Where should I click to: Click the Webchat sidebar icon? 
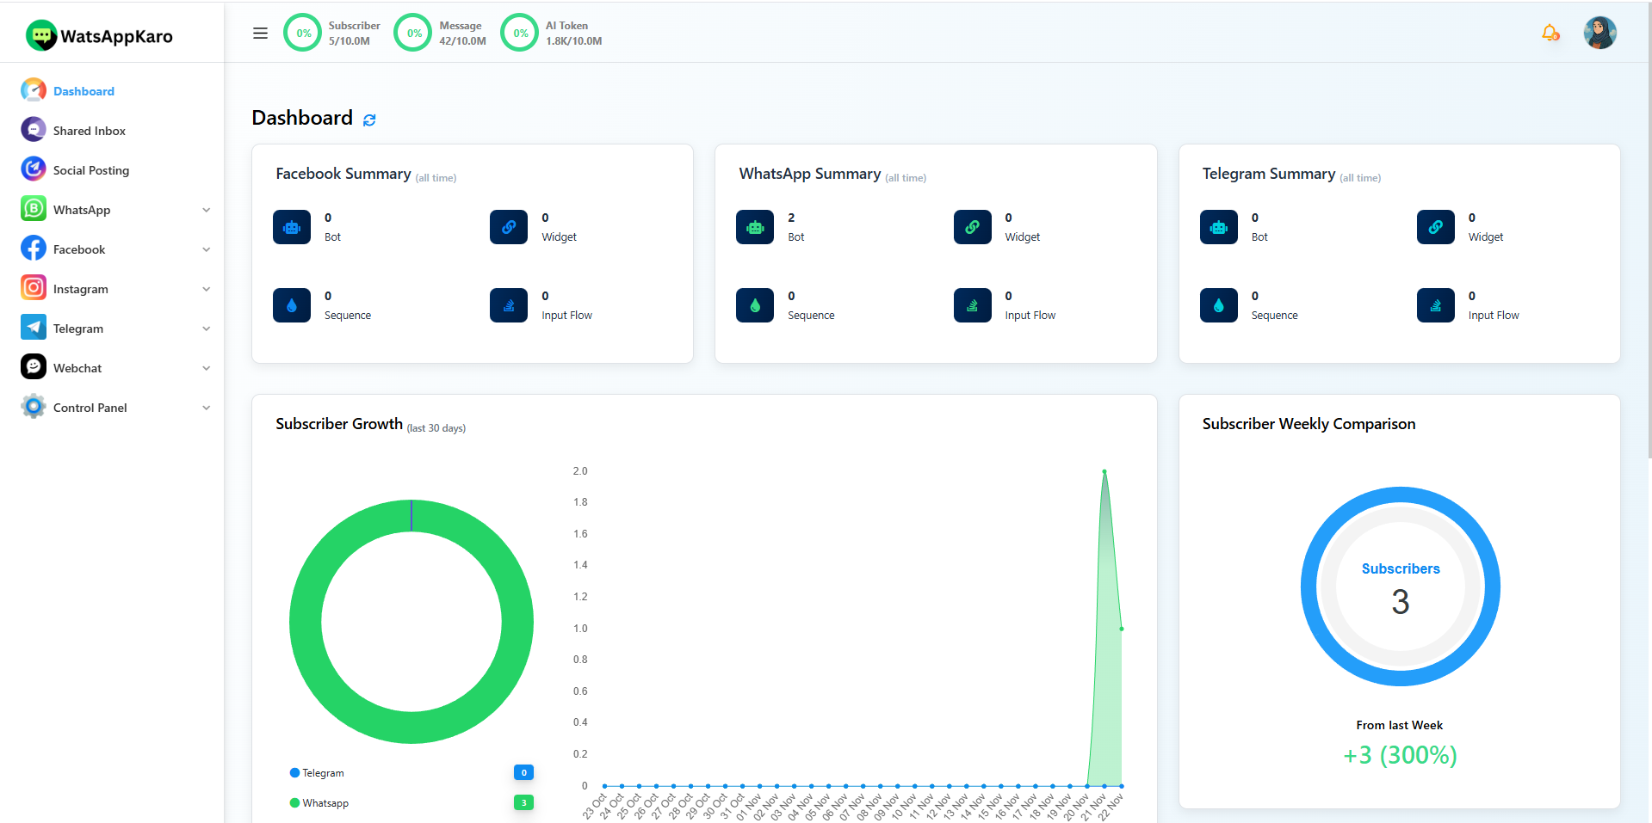tap(34, 367)
